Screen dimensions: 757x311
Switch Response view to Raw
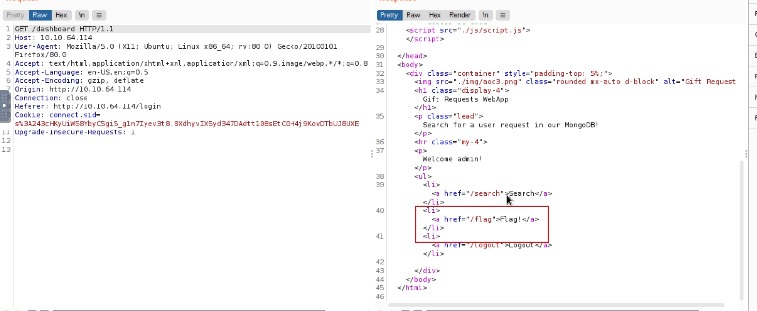click(x=413, y=15)
